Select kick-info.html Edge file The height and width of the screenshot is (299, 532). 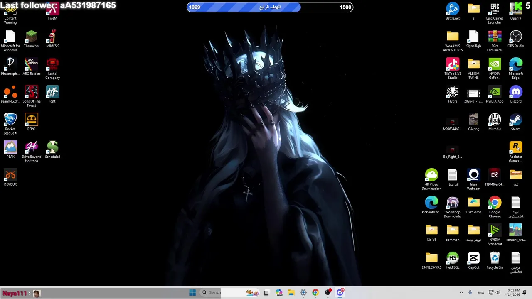point(431,206)
